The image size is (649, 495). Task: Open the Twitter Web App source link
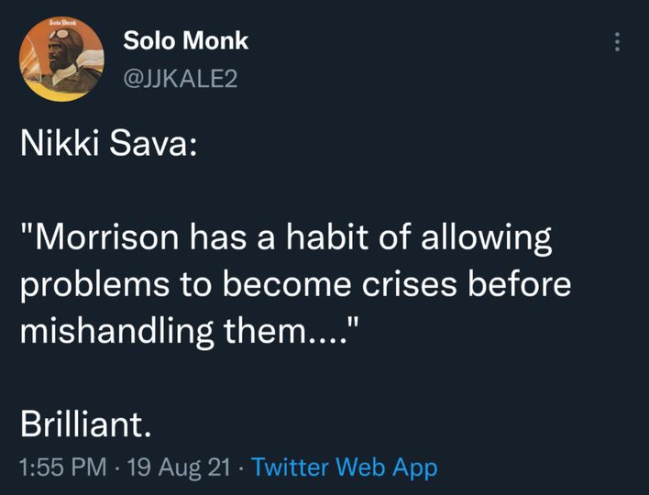coord(344,467)
